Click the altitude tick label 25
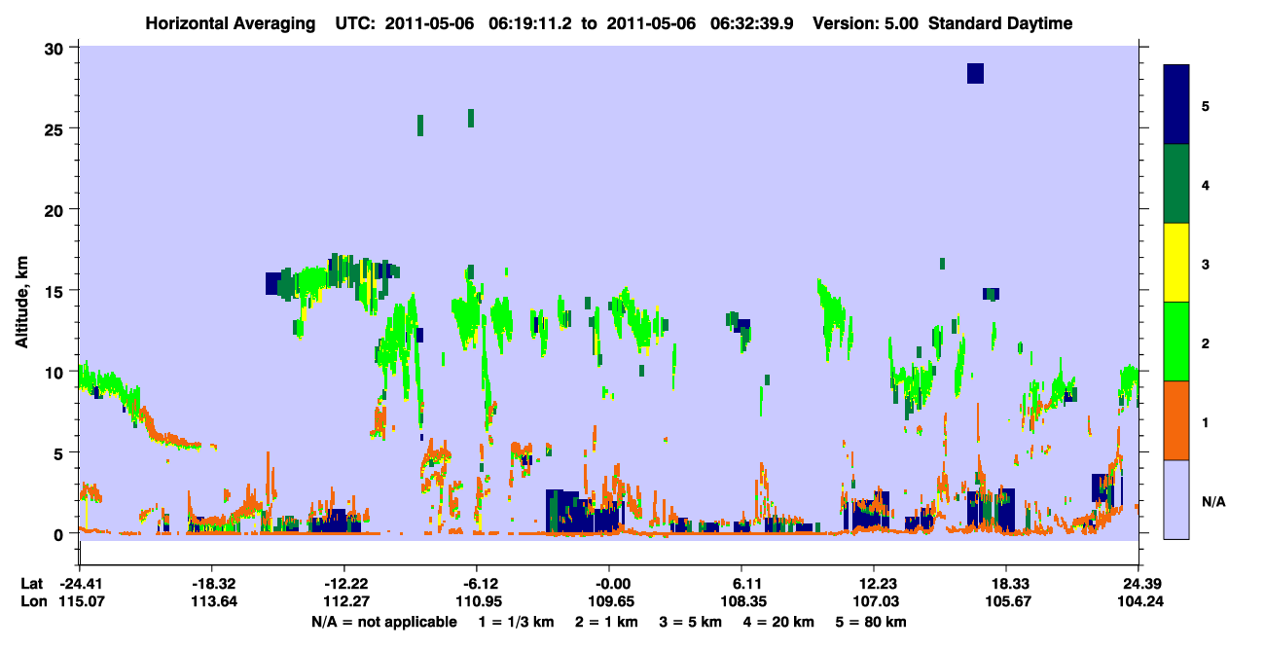This screenshot has height=649, width=1265. coord(56,128)
